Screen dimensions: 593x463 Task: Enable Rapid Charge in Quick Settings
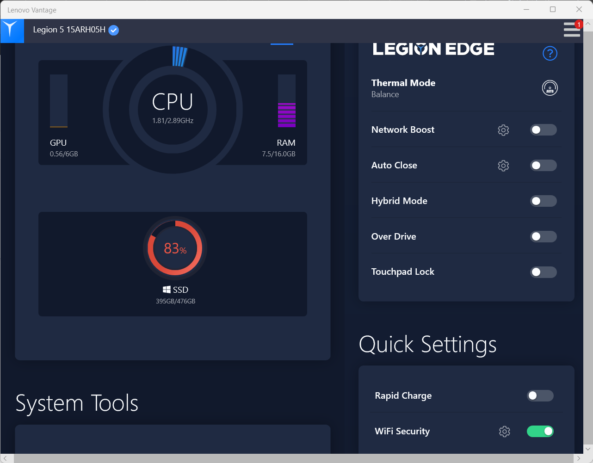click(540, 396)
